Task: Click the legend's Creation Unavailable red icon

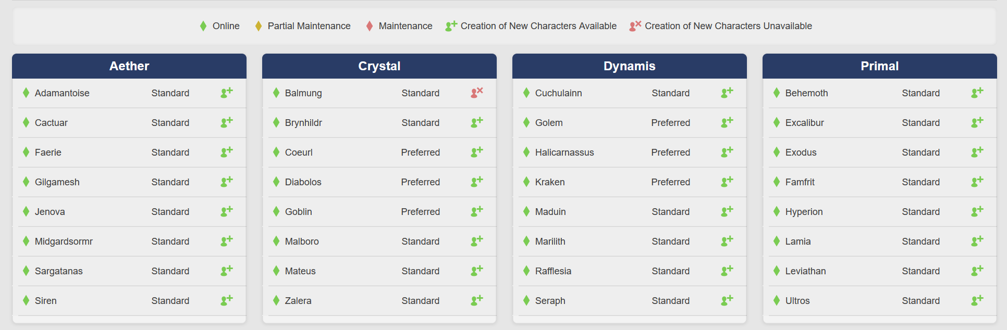Action: click(635, 26)
